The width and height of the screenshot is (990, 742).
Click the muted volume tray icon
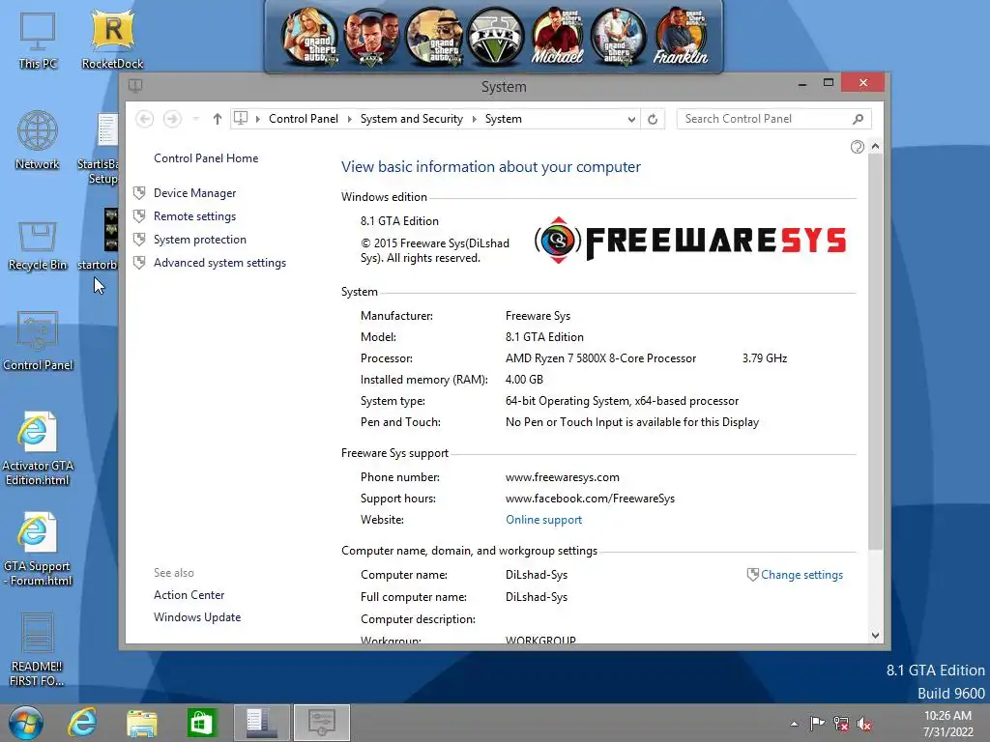point(863,723)
